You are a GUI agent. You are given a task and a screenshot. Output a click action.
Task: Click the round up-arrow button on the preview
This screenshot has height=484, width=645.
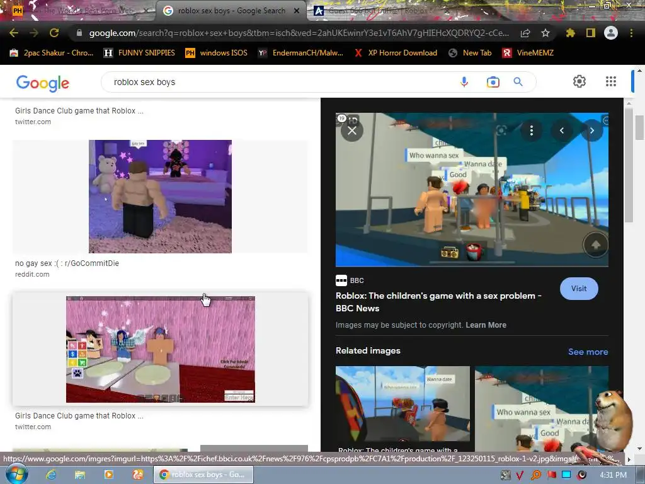[x=596, y=245]
